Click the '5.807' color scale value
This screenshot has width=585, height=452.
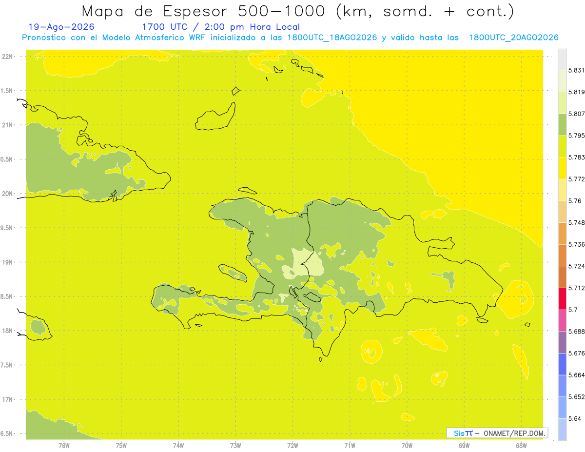coord(577,114)
